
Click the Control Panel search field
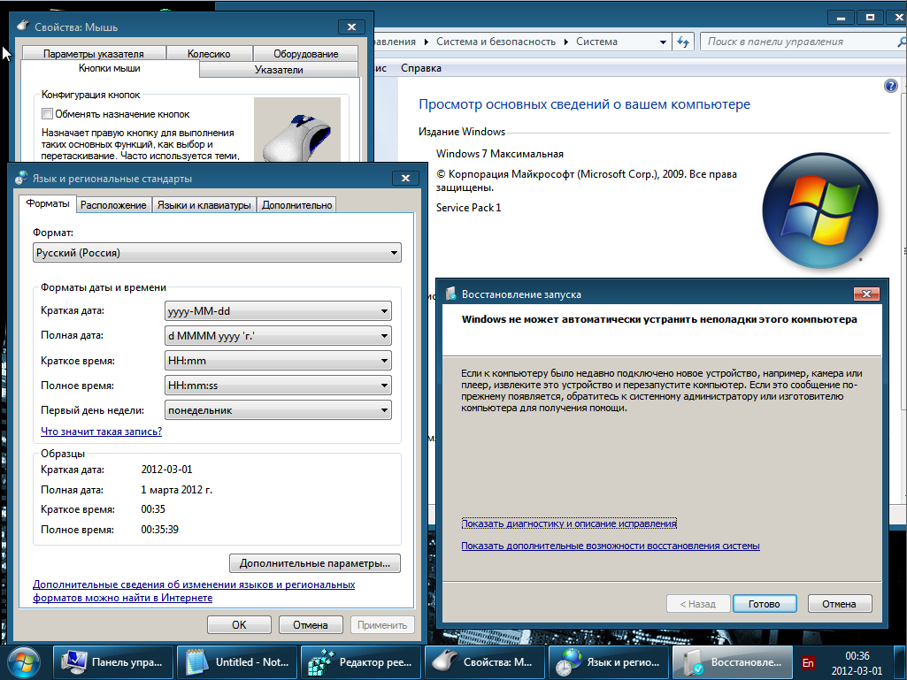coord(801,42)
